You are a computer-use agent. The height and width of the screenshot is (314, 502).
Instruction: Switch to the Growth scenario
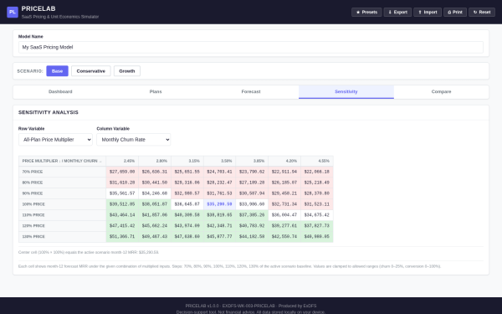coord(127,71)
